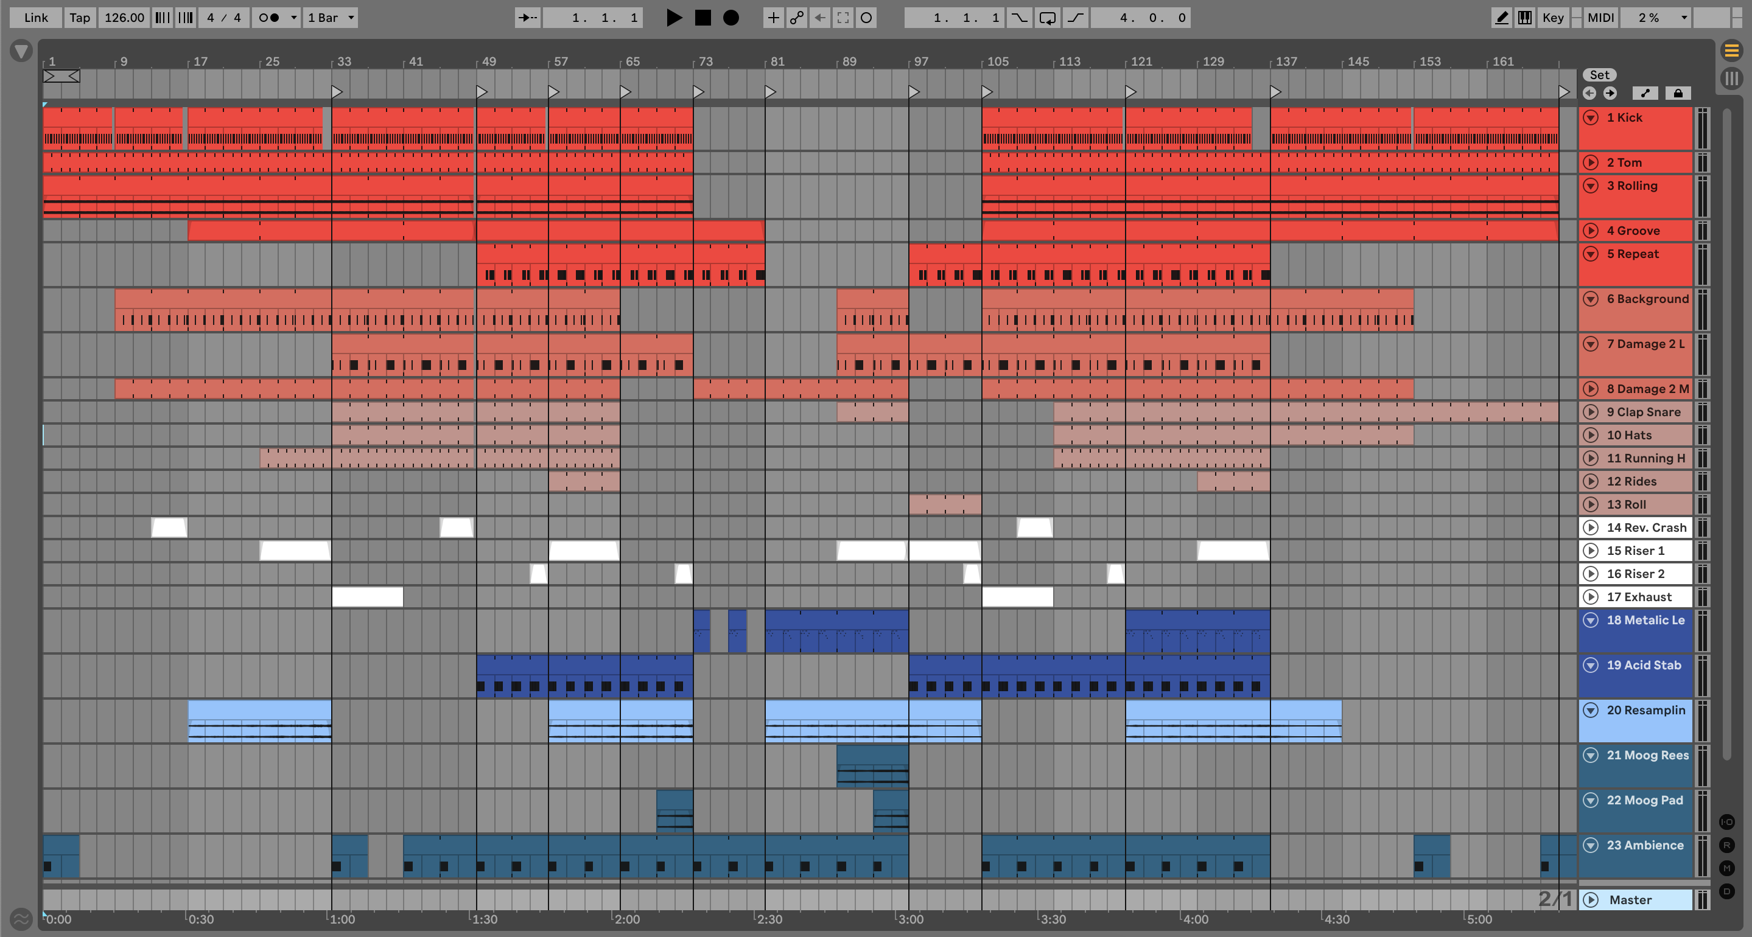Click the Lock Envelopes padlock icon
Viewport: 1752px width, 937px height.
click(1678, 93)
